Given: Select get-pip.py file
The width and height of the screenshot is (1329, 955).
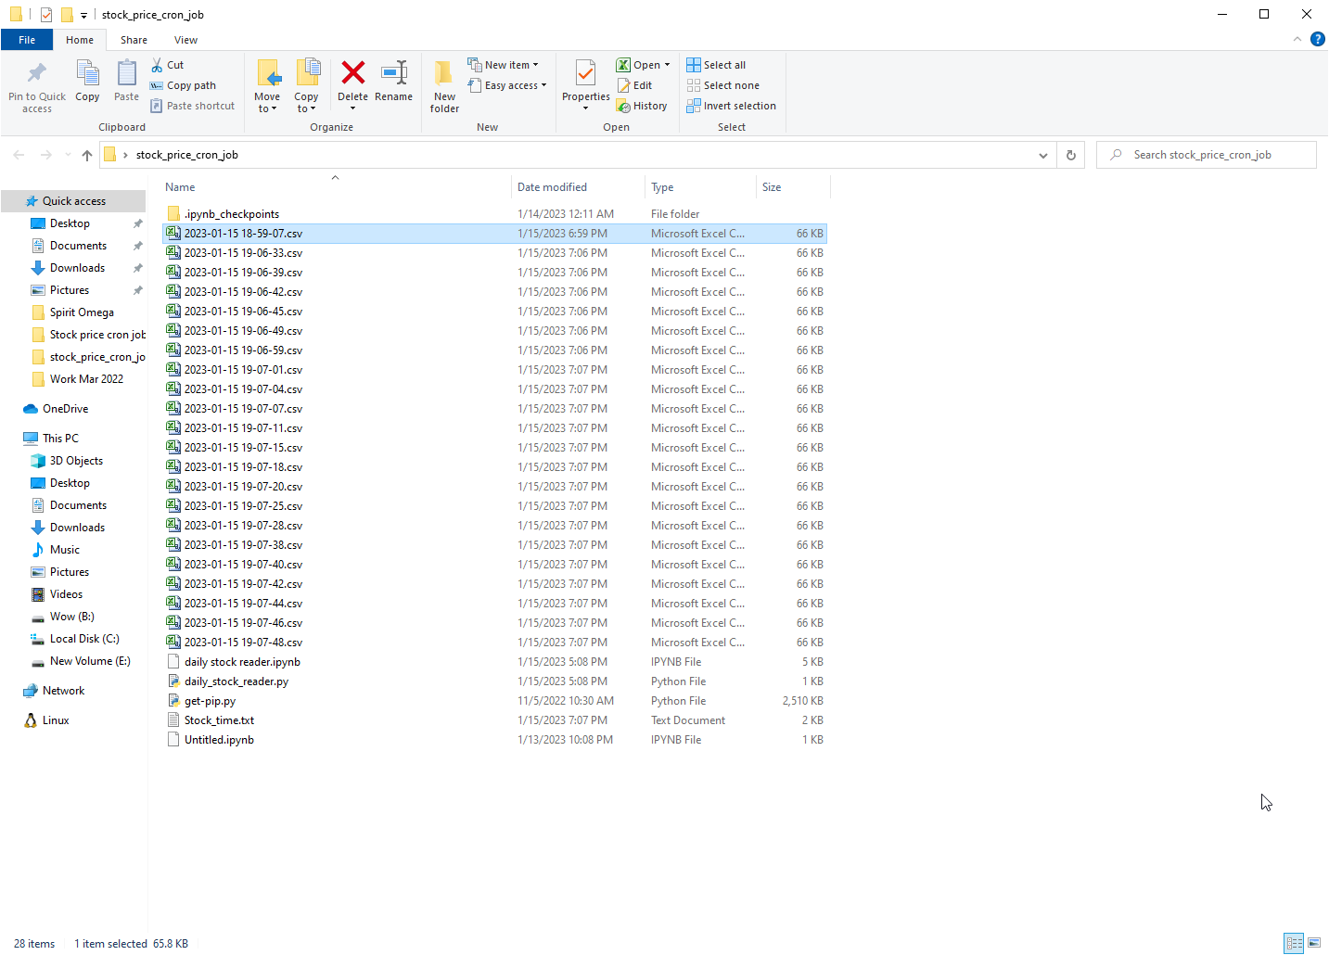Looking at the screenshot, I should click(x=494, y=701).
